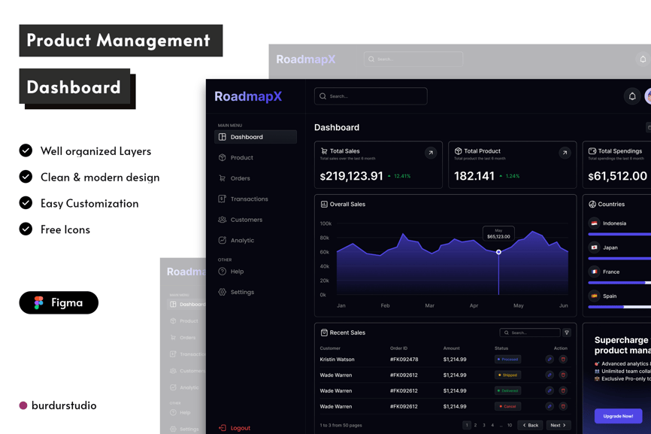The width and height of the screenshot is (651, 434).
Task: Go to Orders in sidebar
Action: (x=240, y=178)
